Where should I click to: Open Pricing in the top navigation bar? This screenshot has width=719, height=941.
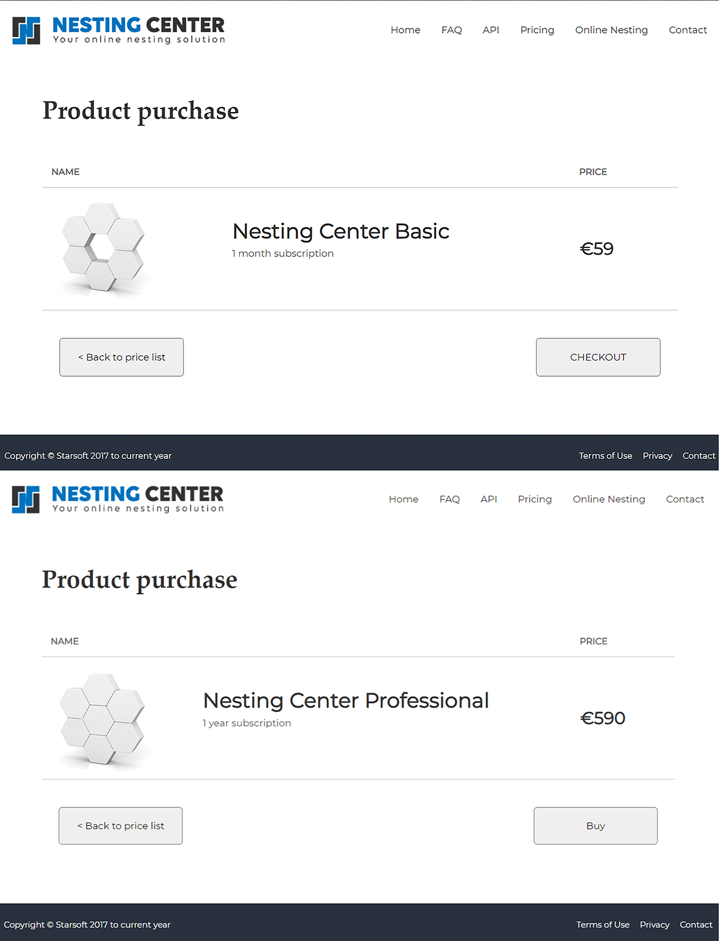537,30
